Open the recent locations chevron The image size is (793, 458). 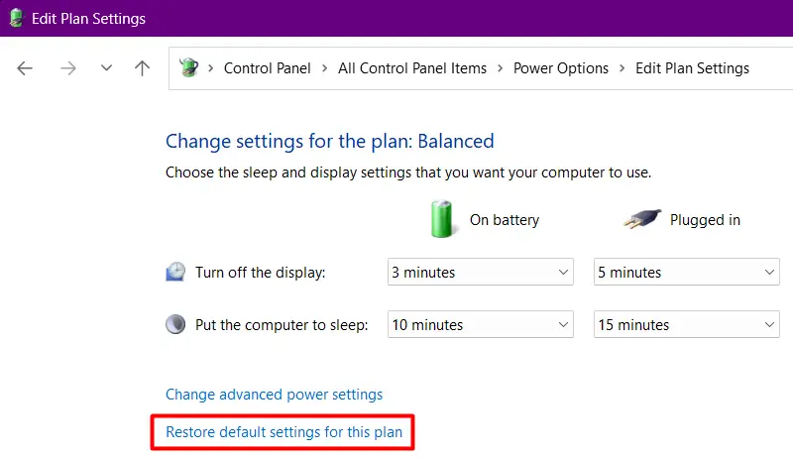[x=106, y=68]
